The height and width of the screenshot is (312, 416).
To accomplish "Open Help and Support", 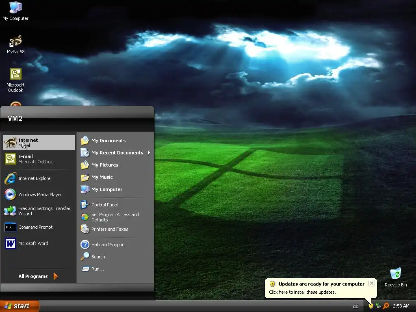I will click(116, 245).
